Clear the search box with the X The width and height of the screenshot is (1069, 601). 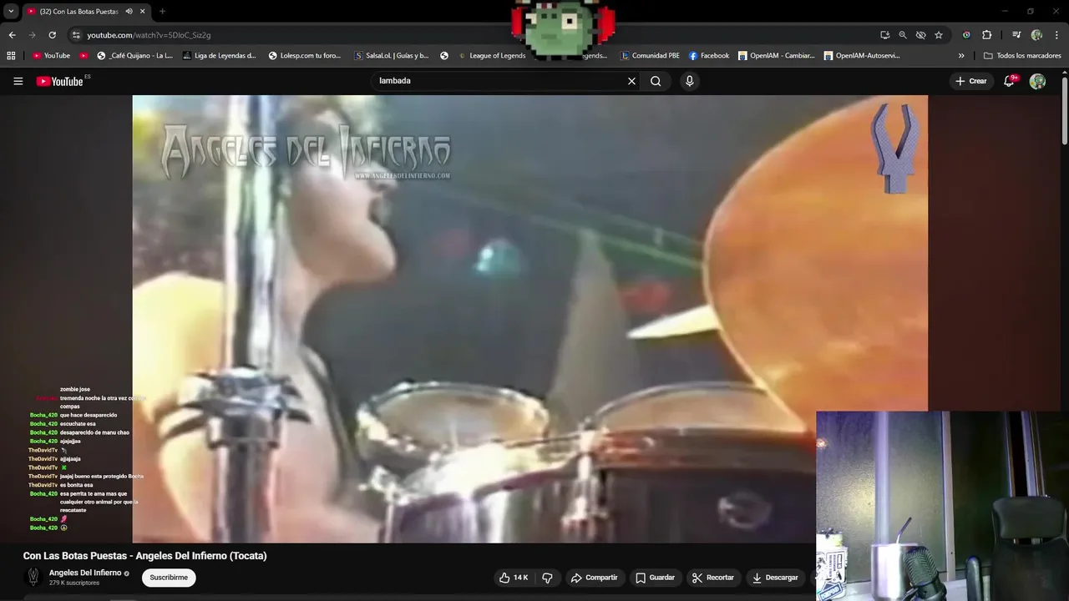[x=631, y=81]
